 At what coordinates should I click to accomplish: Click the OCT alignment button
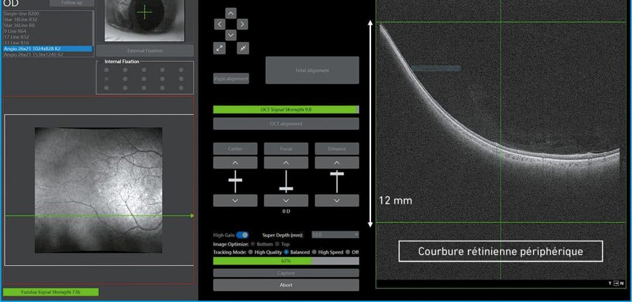pyautogui.click(x=286, y=124)
